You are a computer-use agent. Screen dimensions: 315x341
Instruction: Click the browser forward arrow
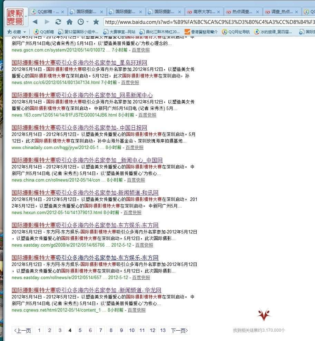pos(47,22)
